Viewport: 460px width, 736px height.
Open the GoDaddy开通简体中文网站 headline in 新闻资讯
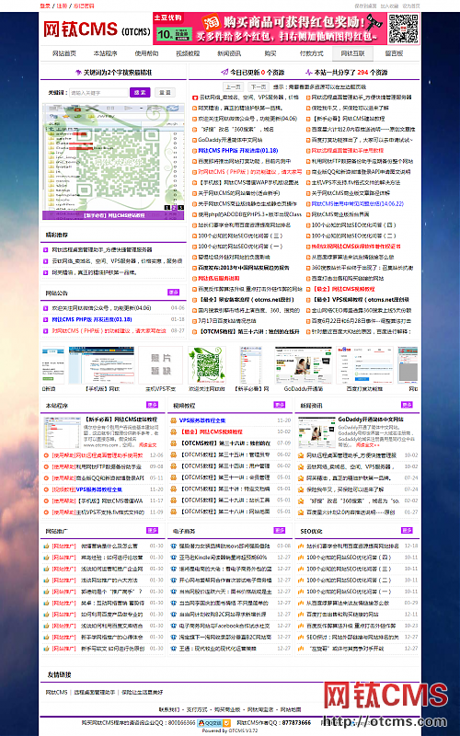[371, 420]
